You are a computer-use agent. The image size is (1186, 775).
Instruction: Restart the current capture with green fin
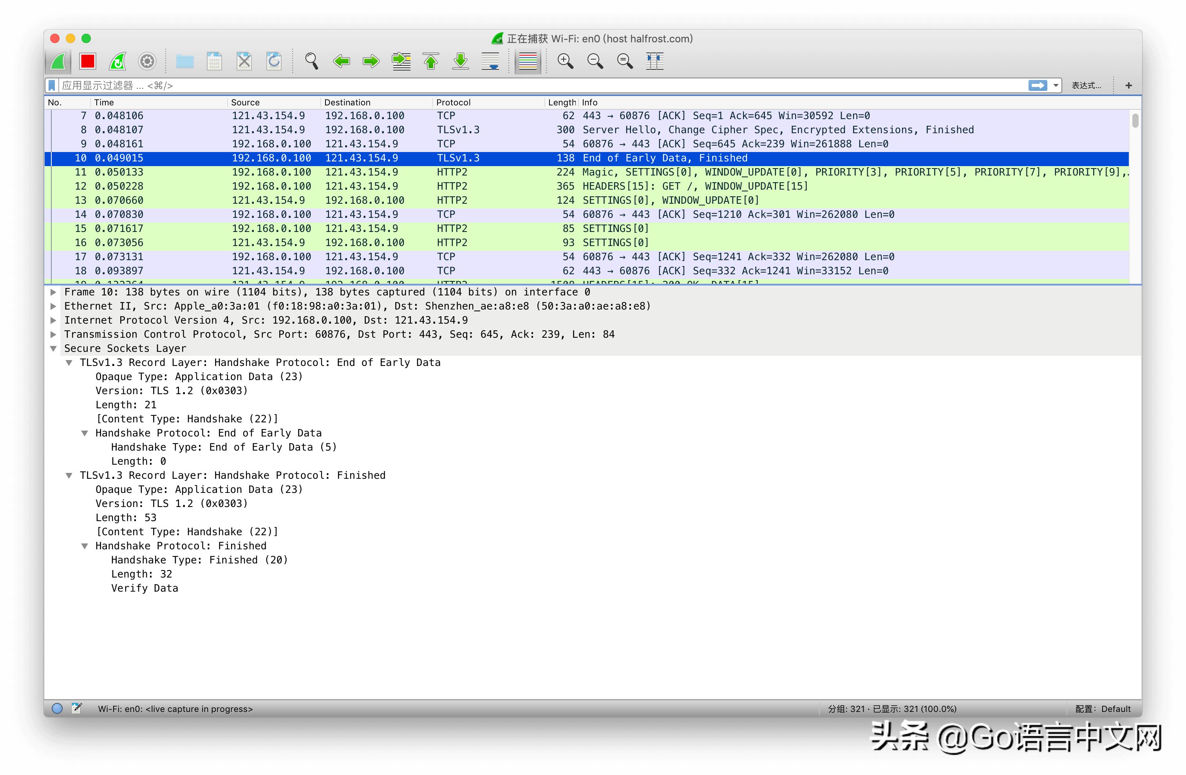tap(118, 61)
